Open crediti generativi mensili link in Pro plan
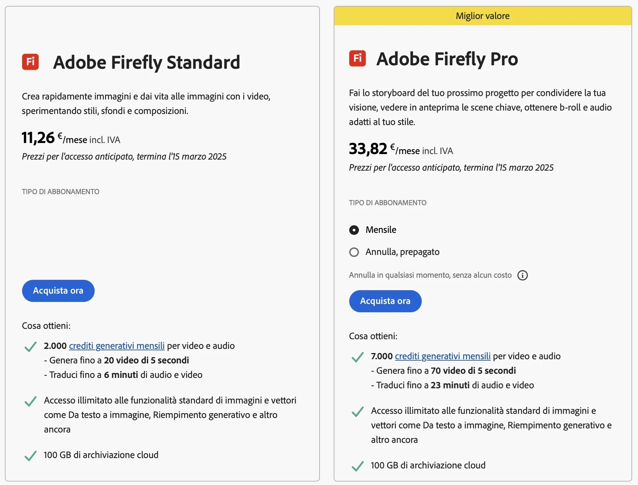 pos(442,356)
